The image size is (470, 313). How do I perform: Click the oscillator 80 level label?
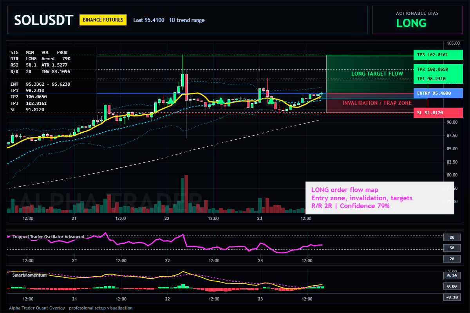click(x=452, y=237)
